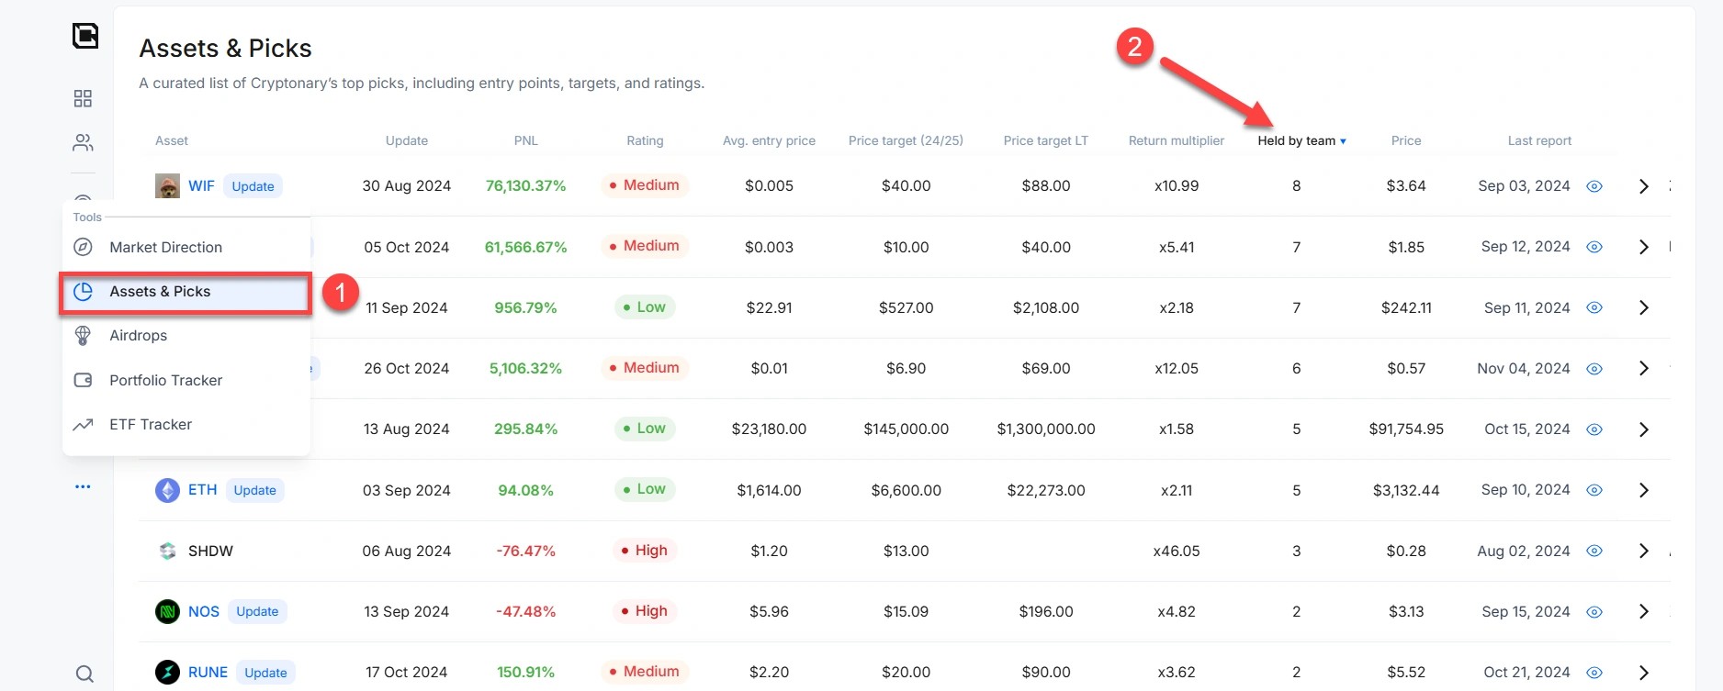The width and height of the screenshot is (1723, 691).
Task: Click the green NOS asset icon
Action: pos(167,611)
